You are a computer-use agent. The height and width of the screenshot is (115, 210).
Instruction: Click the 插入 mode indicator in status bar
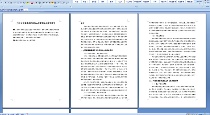[x=23, y=114]
